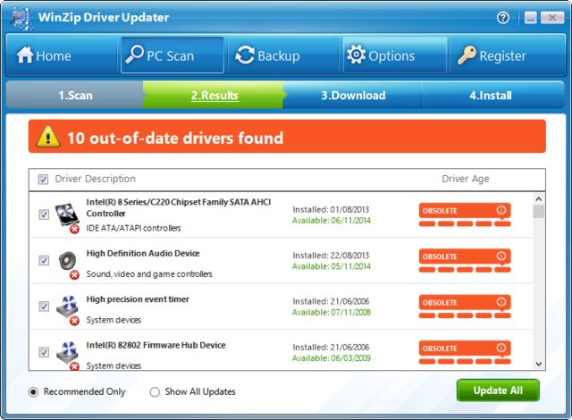Uncheck the SATA AHCI Controller driver checkbox
Image resolution: width=572 pixels, height=420 pixels.
[44, 214]
